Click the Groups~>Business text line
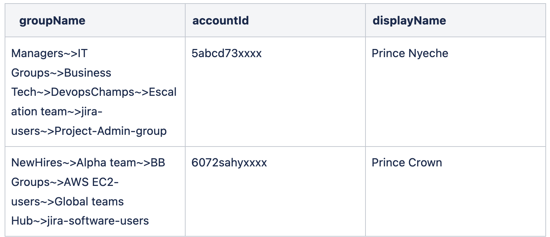The image size is (550, 237). (61, 73)
